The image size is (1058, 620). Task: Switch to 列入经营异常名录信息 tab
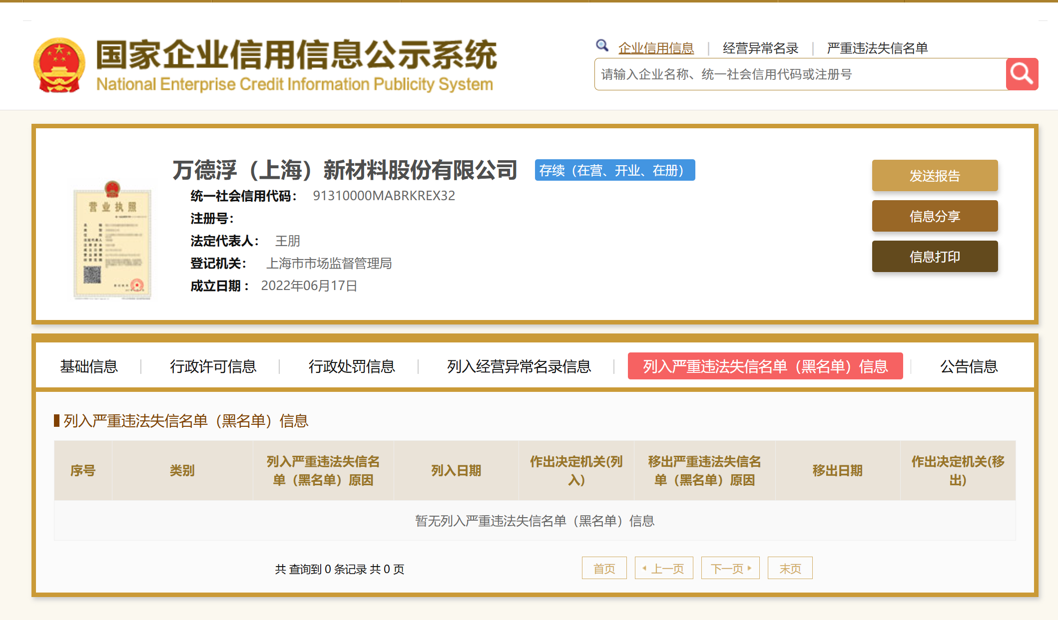[519, 366]
